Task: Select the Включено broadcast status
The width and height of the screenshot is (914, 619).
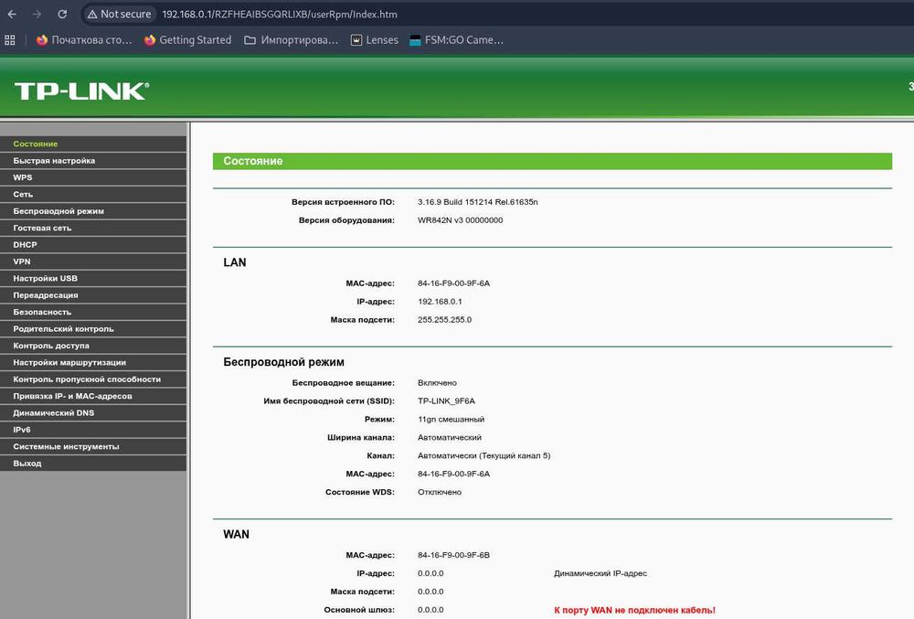Action: pyautogui.click(x=437, y=383)
